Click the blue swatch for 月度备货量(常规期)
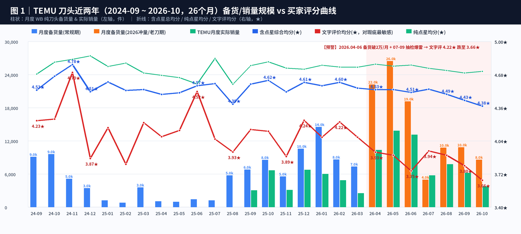This screenshot has width=521, height=234. [35, 32]
